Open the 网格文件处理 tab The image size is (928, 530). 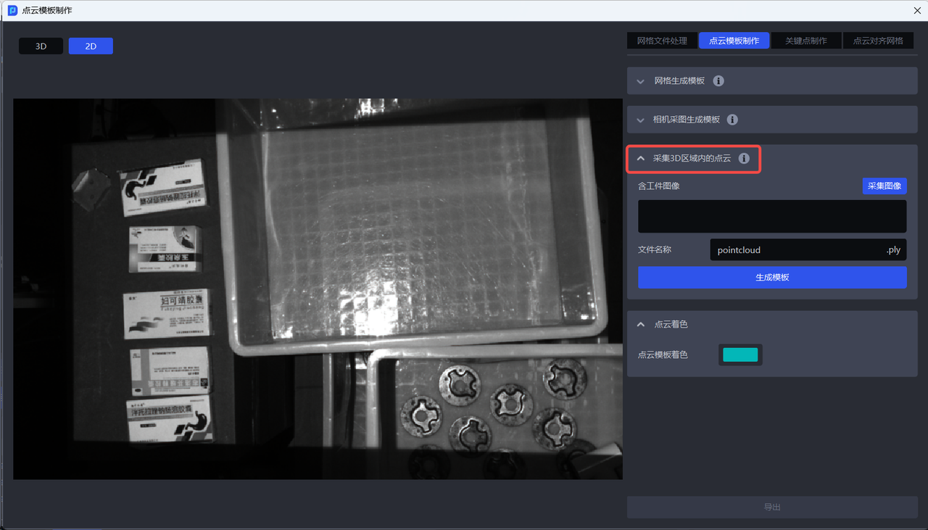[x=662, y=41]
